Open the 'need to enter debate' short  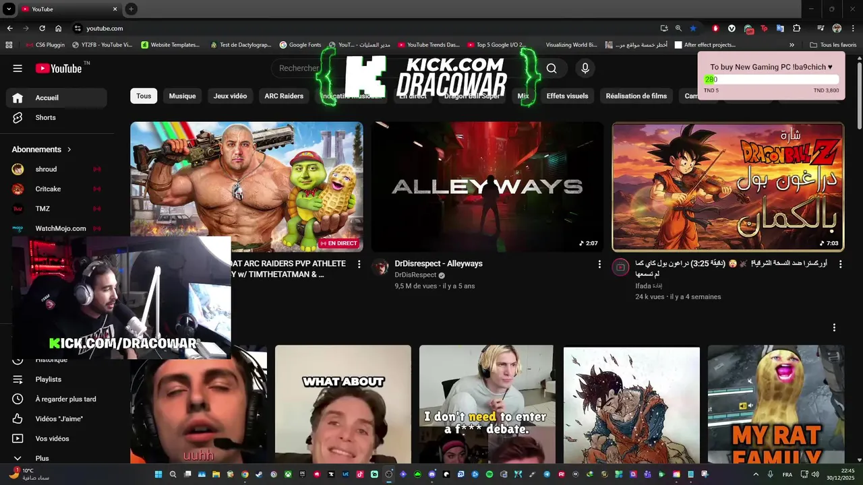[x=487, y=404]
